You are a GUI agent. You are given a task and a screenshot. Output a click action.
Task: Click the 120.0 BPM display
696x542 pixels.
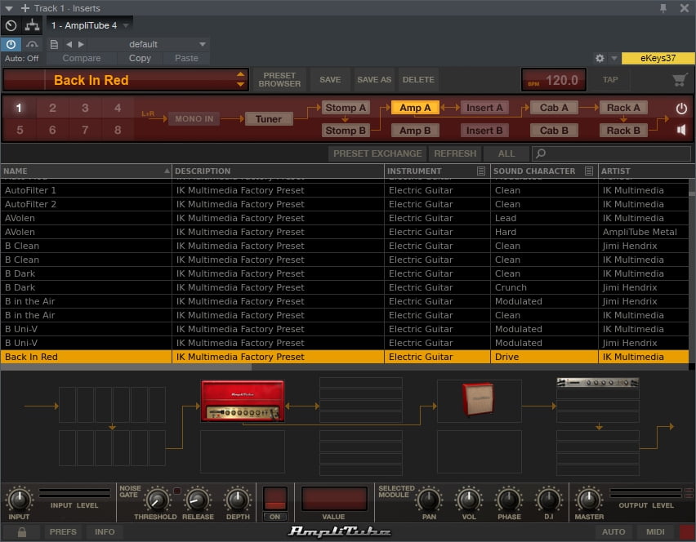[554, 80]
